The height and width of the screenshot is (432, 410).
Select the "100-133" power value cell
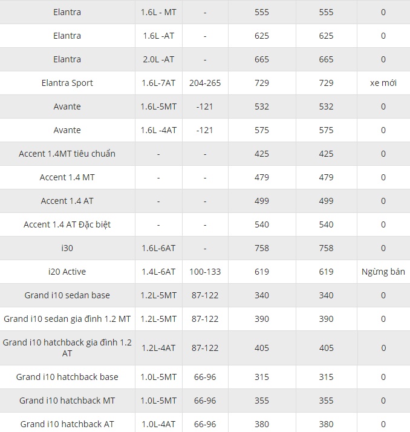pyautogui.click(x=205, y=272)
